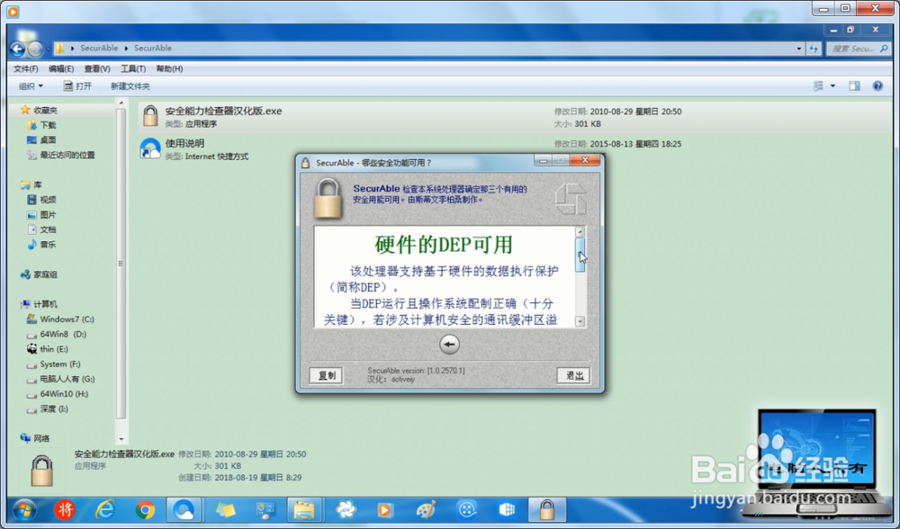Open 下载 in favorites
The width and height of the screenshot is (900, 529).
pos(48,125)
